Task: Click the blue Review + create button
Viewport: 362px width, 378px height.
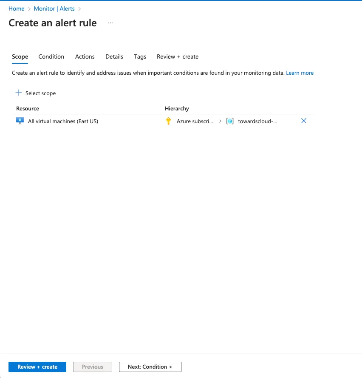Action: [x=37, y=367]
